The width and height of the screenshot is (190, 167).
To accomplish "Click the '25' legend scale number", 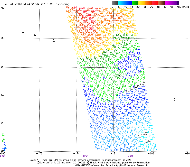I will [x=145, y=7].
